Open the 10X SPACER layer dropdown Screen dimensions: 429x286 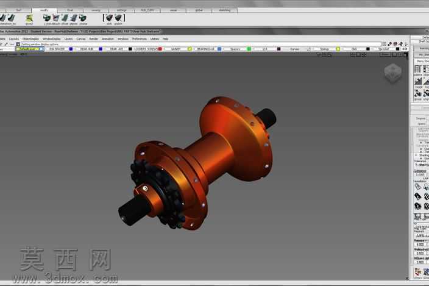click(x=57, y=49)
